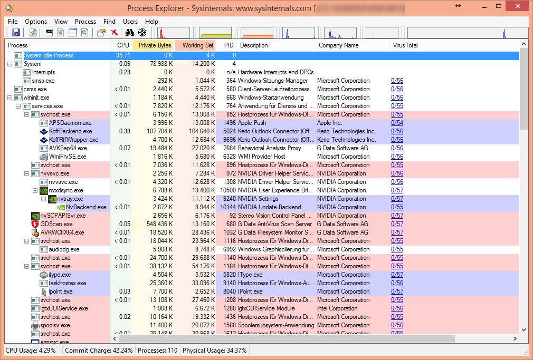The width and height of the screenshot is (533, 360).
Task: Click the AVKWCtlX64.exe process icon
Action: [x=35, y=232]
